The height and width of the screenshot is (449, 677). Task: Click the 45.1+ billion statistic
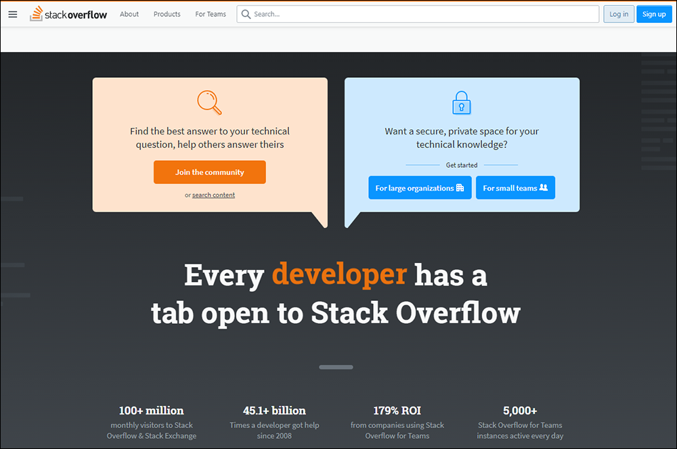pyautogui.click(x=274, y=410)
